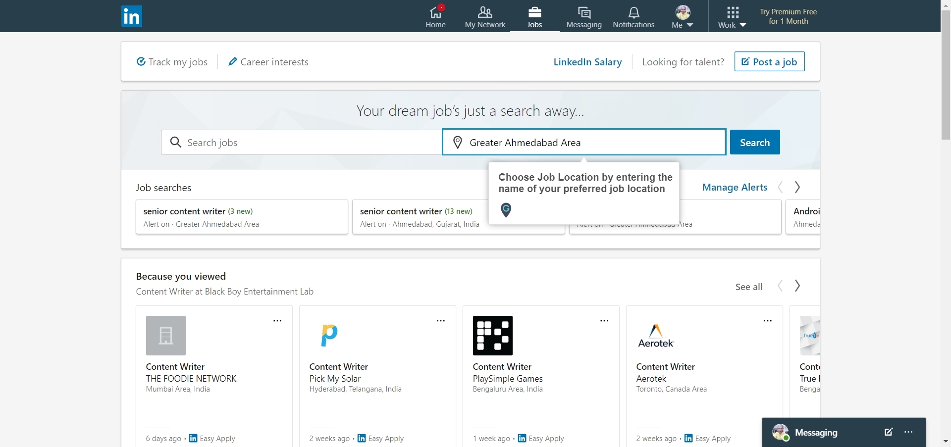Click the Greater Ahmedabad Area location field

584,143
